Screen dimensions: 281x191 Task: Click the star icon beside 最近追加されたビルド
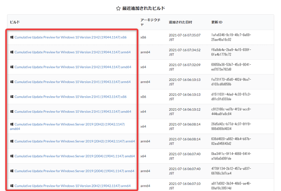[x=118, y=8]
